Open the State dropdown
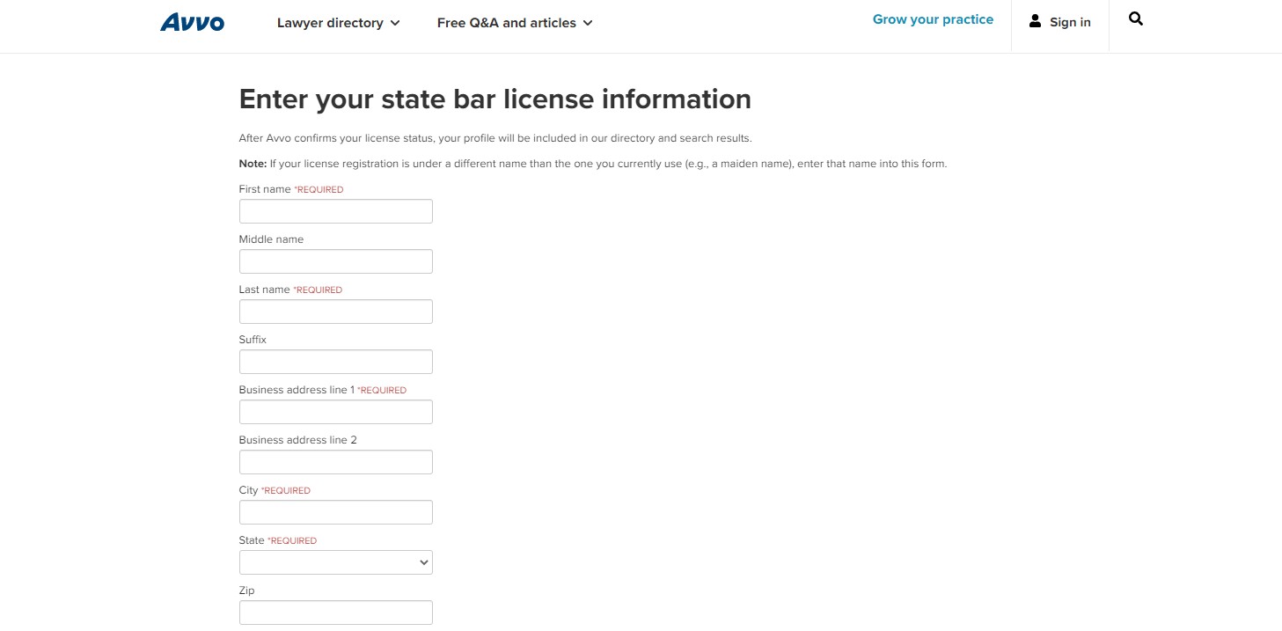The height and width of the screenshot is (631, 1282). 336,562
